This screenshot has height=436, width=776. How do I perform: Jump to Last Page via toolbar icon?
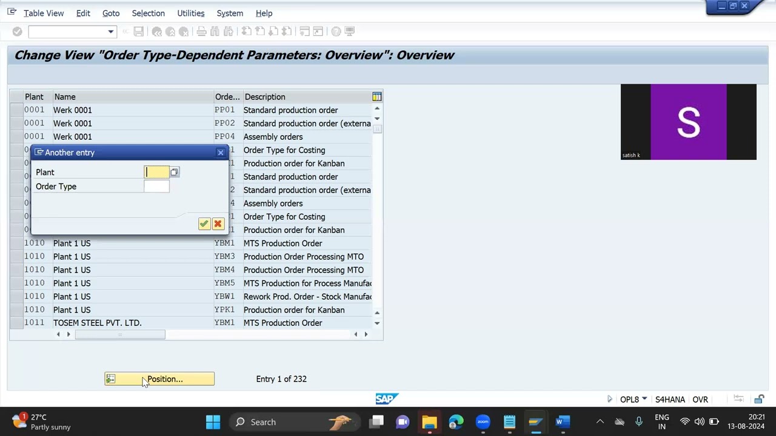(286, 31)
